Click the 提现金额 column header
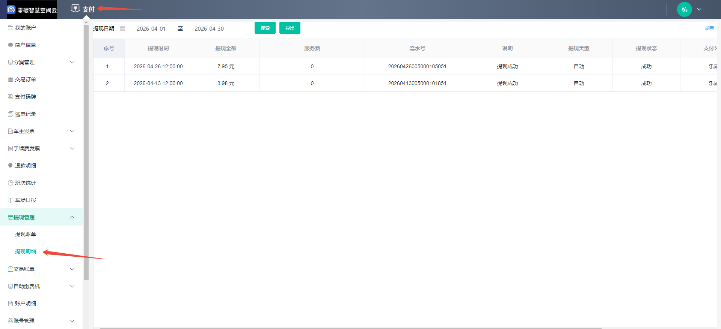The image size is (721, 329). [x=226, y=48]
